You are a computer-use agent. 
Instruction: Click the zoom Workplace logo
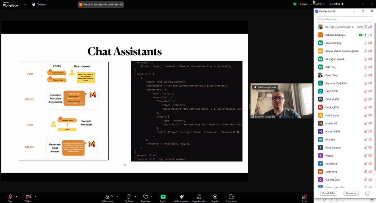10,4
